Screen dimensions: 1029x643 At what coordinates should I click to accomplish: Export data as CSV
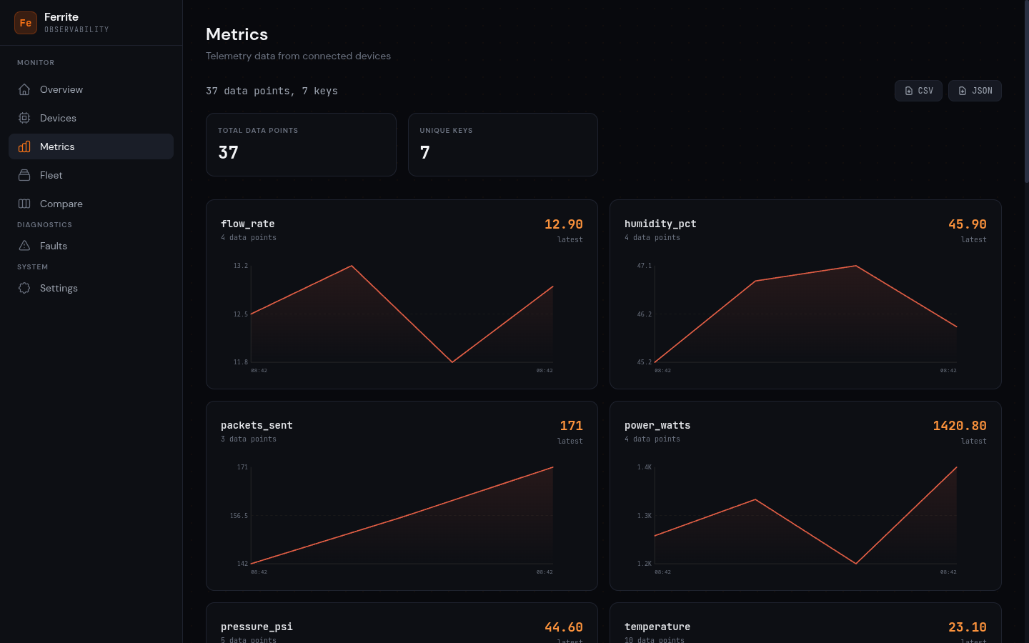[918, 91]
